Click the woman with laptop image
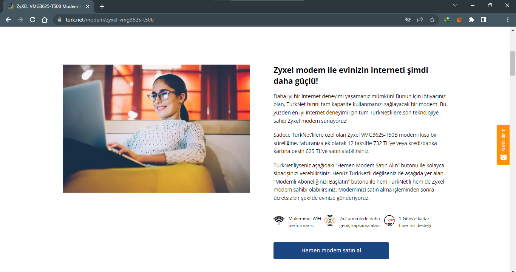This screenshot has height=272, width=516. click(x=156, y=128)
